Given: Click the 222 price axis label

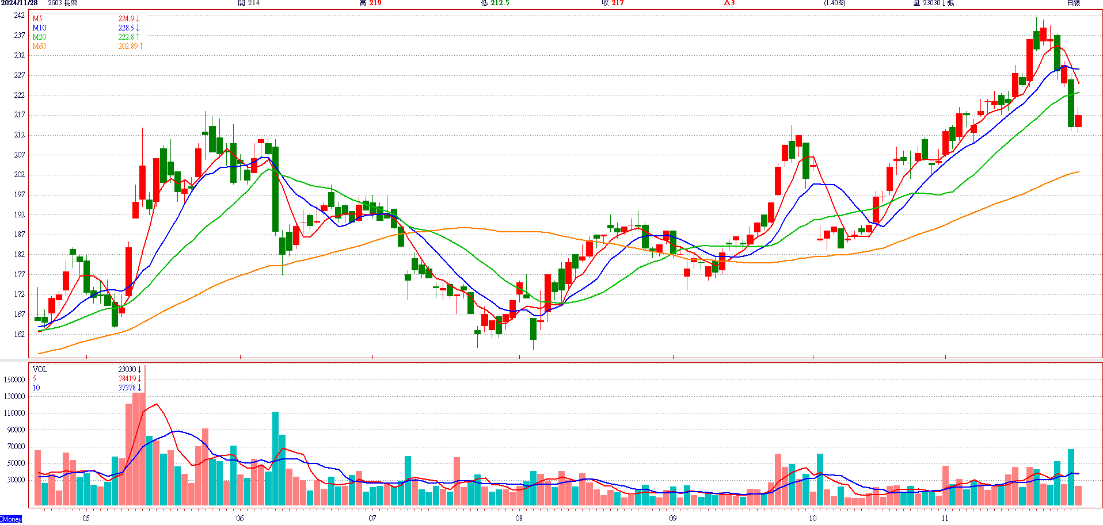Looking at the screenshot, I should point(20,95).
